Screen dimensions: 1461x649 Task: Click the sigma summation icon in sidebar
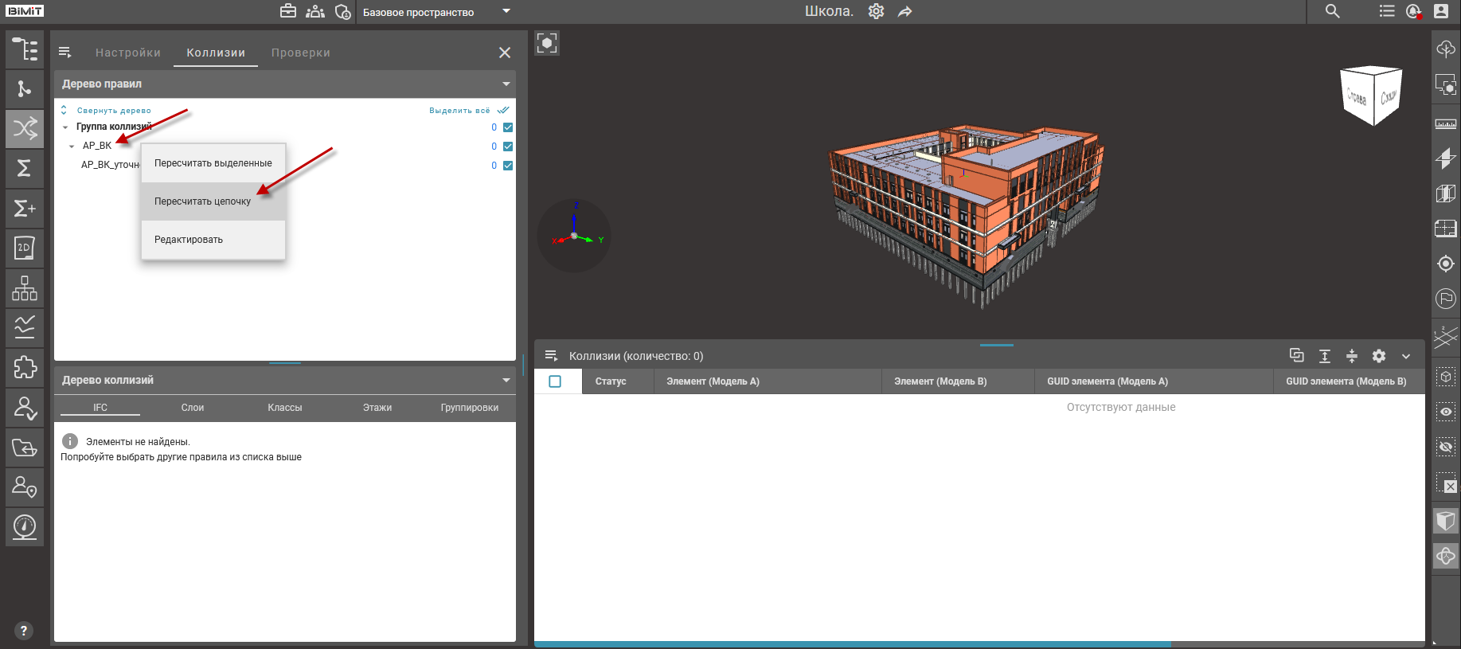[25, 168]
